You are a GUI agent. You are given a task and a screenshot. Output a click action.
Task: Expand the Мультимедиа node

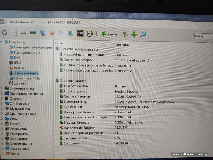[2, 109]
